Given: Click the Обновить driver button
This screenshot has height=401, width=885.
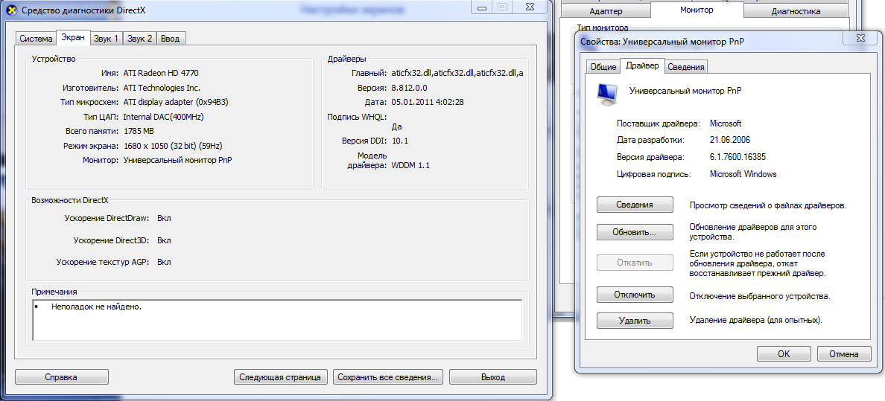Looking at the screenshot, I should coord(635,232).
